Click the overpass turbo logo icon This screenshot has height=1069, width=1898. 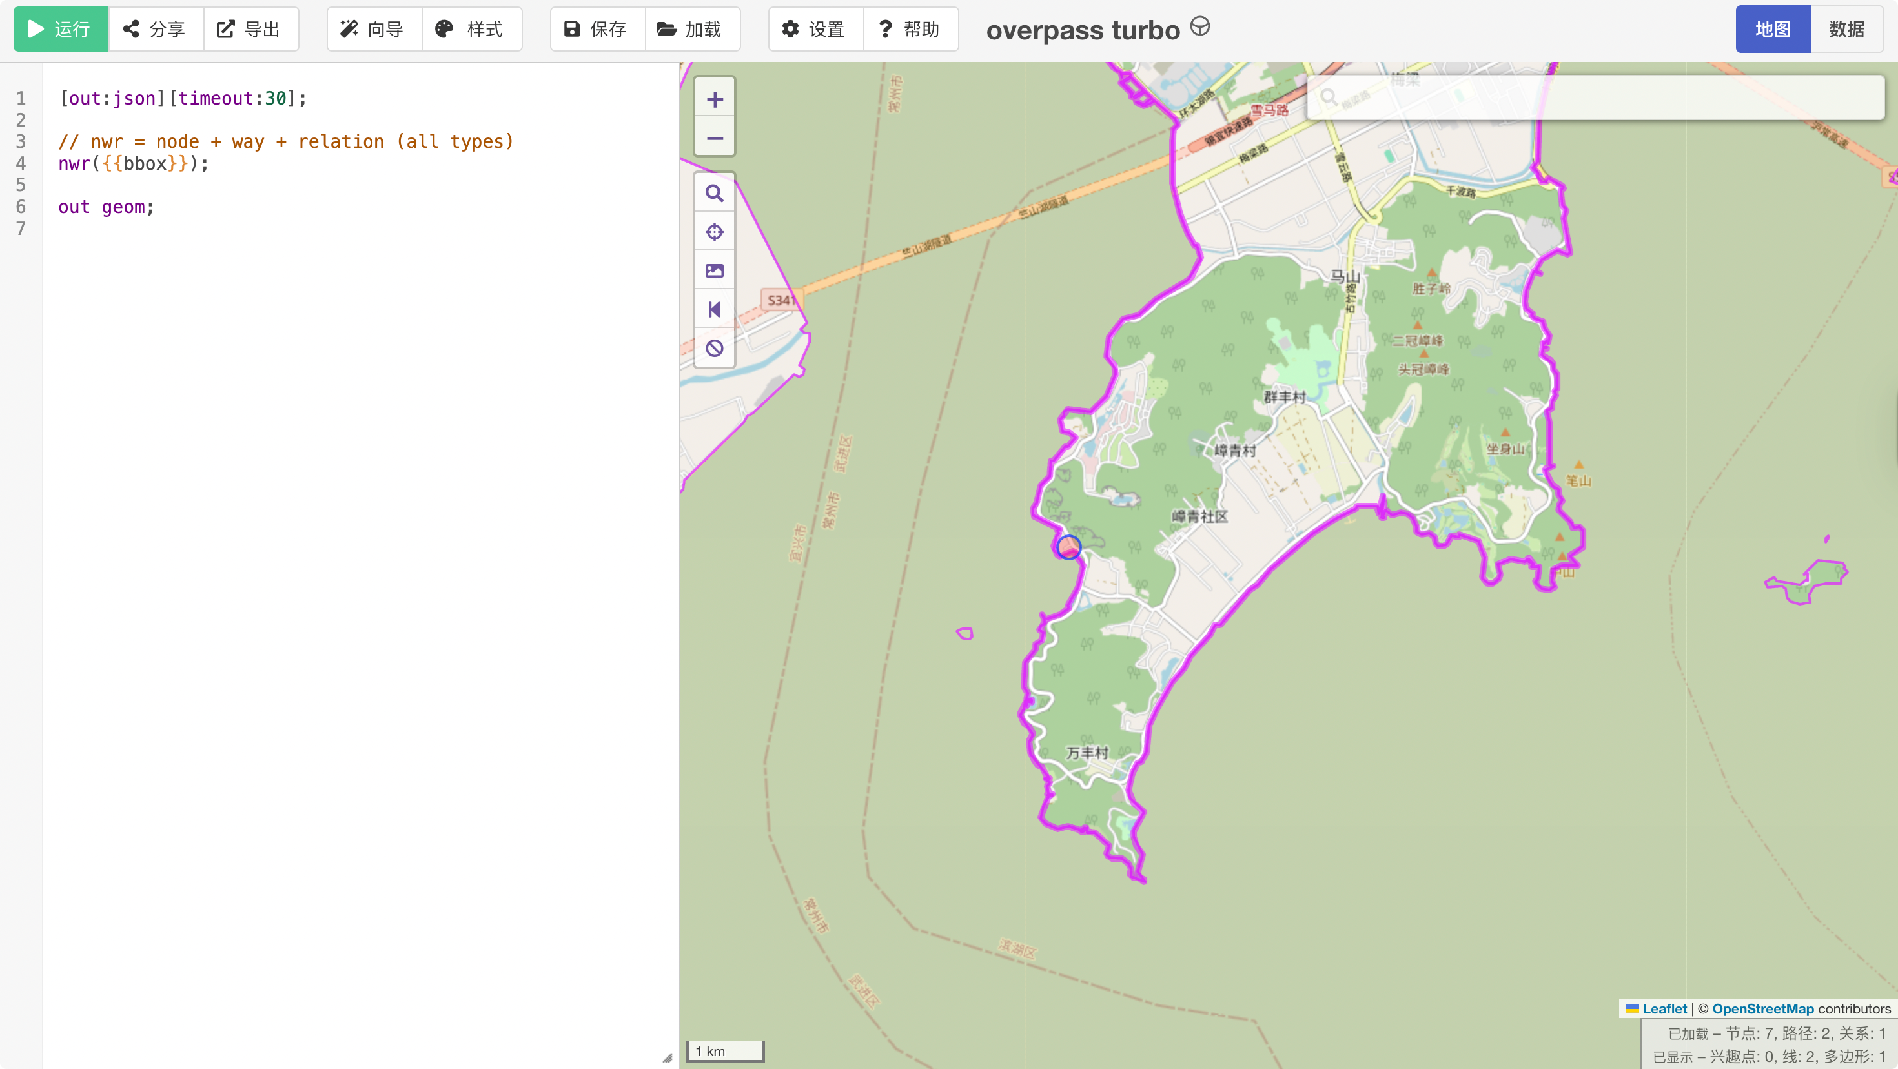click(1199, 26)
